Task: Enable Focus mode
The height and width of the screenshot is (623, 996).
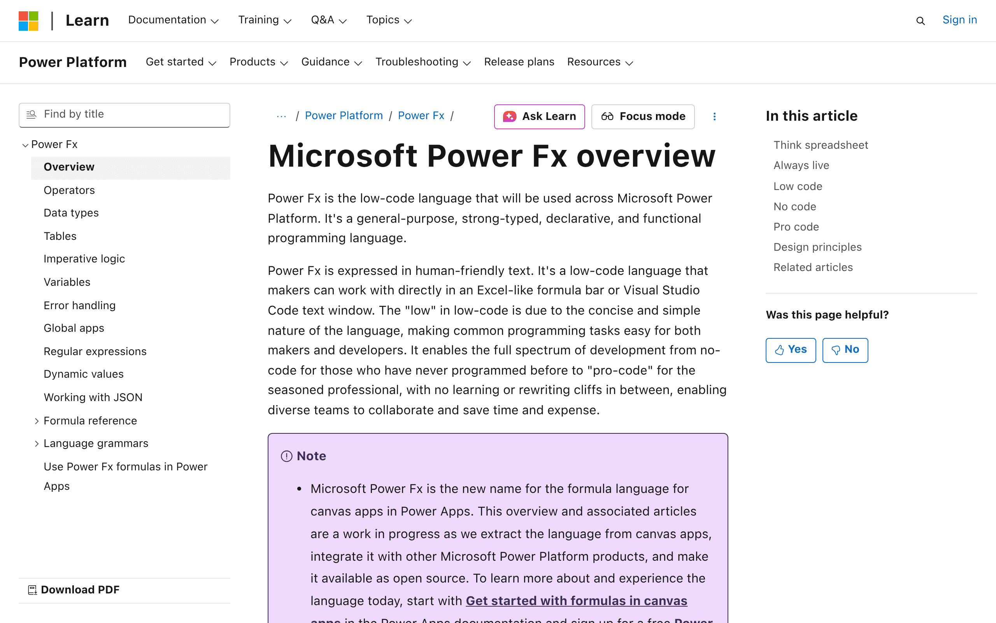Action: (643, 116)
